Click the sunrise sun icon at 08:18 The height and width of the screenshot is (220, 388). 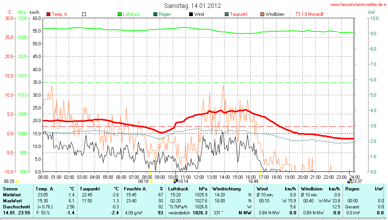click(151, 181)
